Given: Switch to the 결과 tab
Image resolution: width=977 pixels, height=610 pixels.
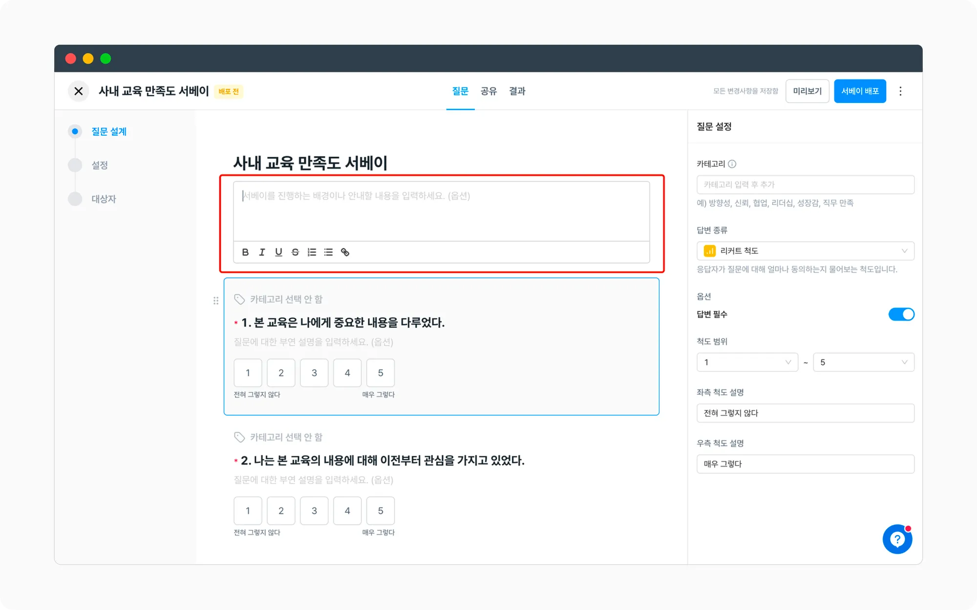Looking at the screenshot, I should click(x=517, y=91).
